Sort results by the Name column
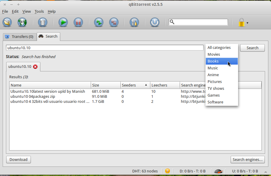This screenshot has height=176, width=271. 50,85
